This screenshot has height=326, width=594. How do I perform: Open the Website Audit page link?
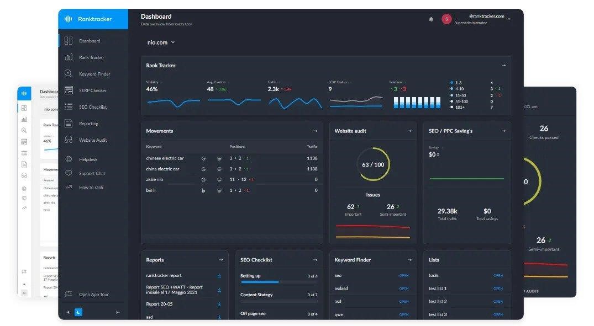[x=93, y=140]
